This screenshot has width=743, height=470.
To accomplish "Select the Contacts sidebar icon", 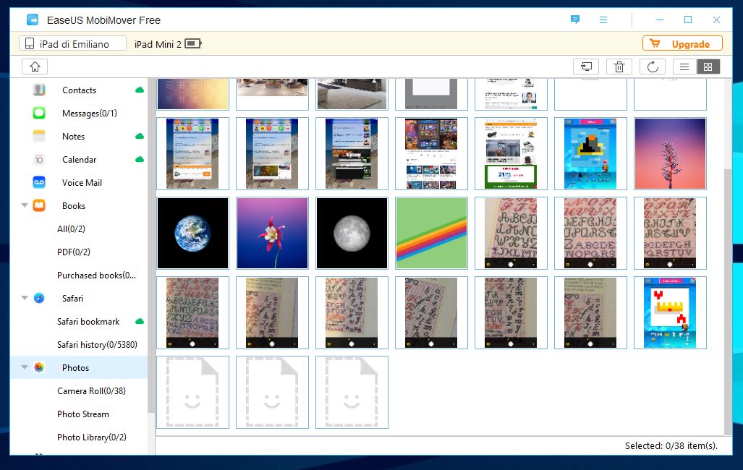I will (39, 90).
